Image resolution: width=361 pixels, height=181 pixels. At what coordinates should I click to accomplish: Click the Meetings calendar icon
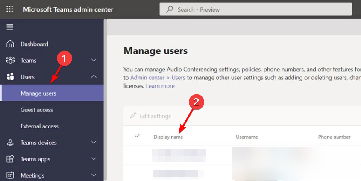pos(10,175)
